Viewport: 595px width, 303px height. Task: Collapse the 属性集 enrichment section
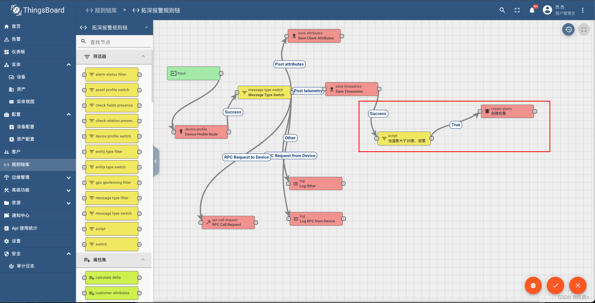[143, 260]
